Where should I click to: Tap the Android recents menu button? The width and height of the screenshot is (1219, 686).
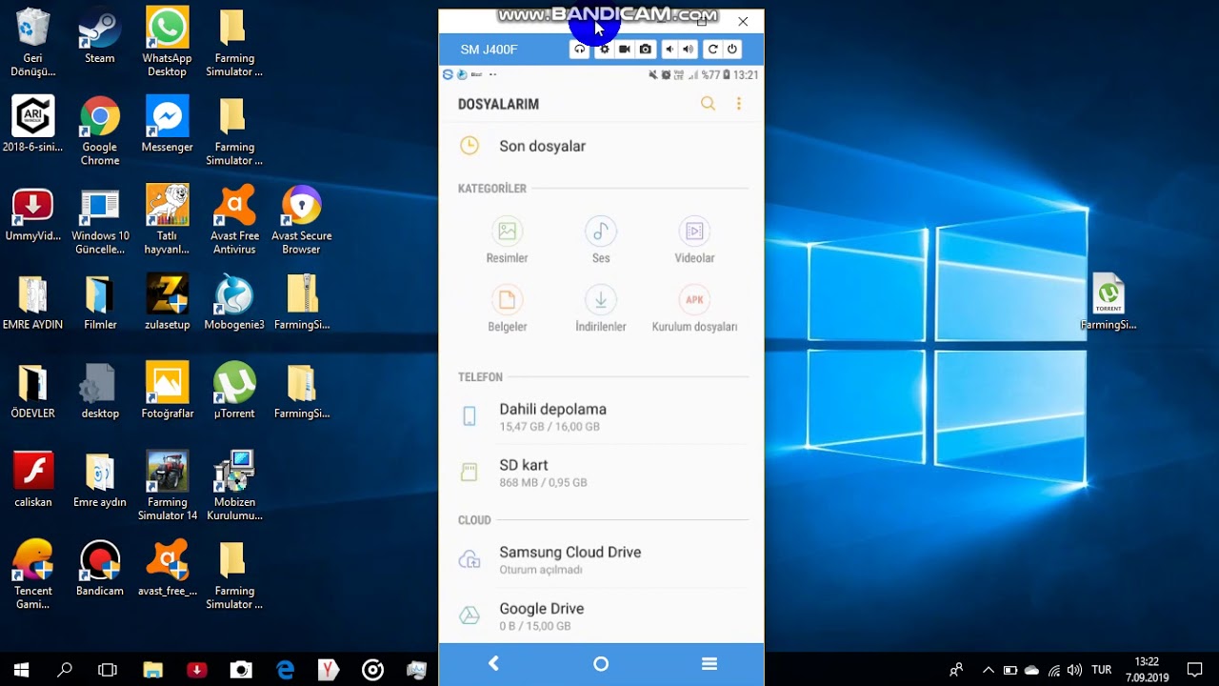[709, 664]
